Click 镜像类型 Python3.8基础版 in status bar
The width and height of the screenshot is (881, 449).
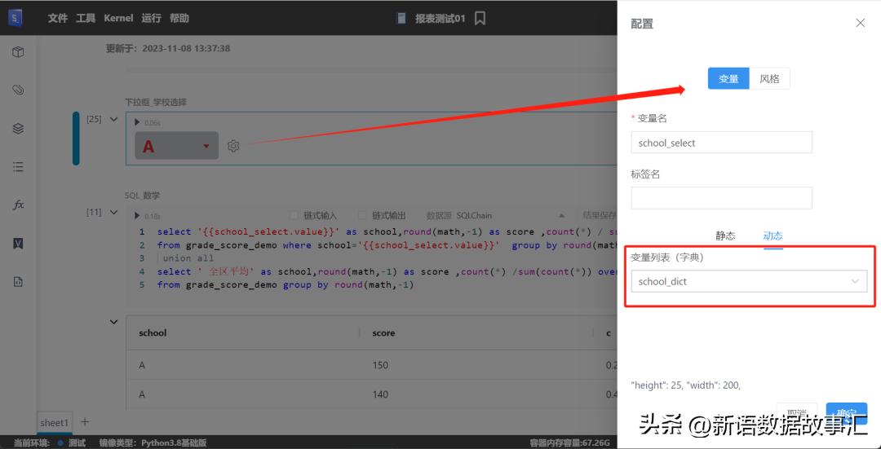point(153,442)
